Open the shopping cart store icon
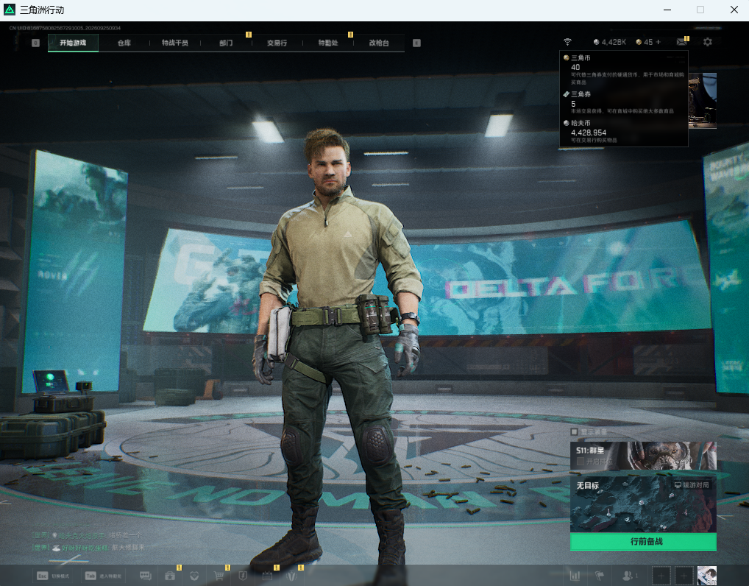749x586 pixels. pos(219,576)
